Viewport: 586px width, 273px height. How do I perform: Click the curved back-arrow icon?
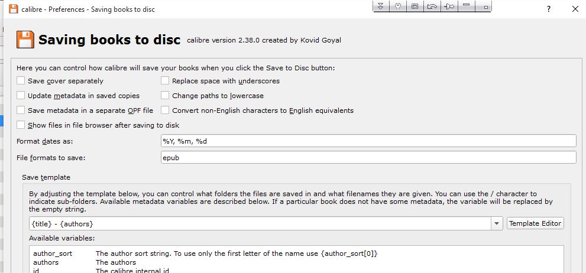coord(432,6)
